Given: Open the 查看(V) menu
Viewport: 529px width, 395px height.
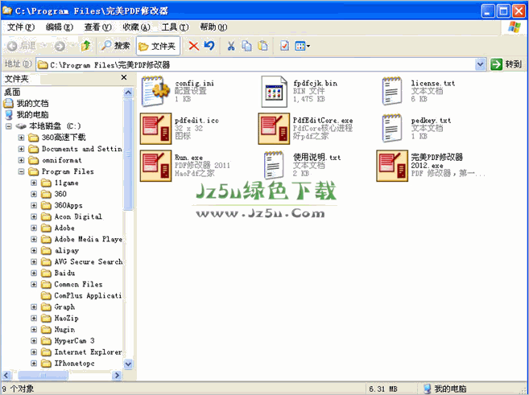Looking at the screenshot, I should pos(98,27).
